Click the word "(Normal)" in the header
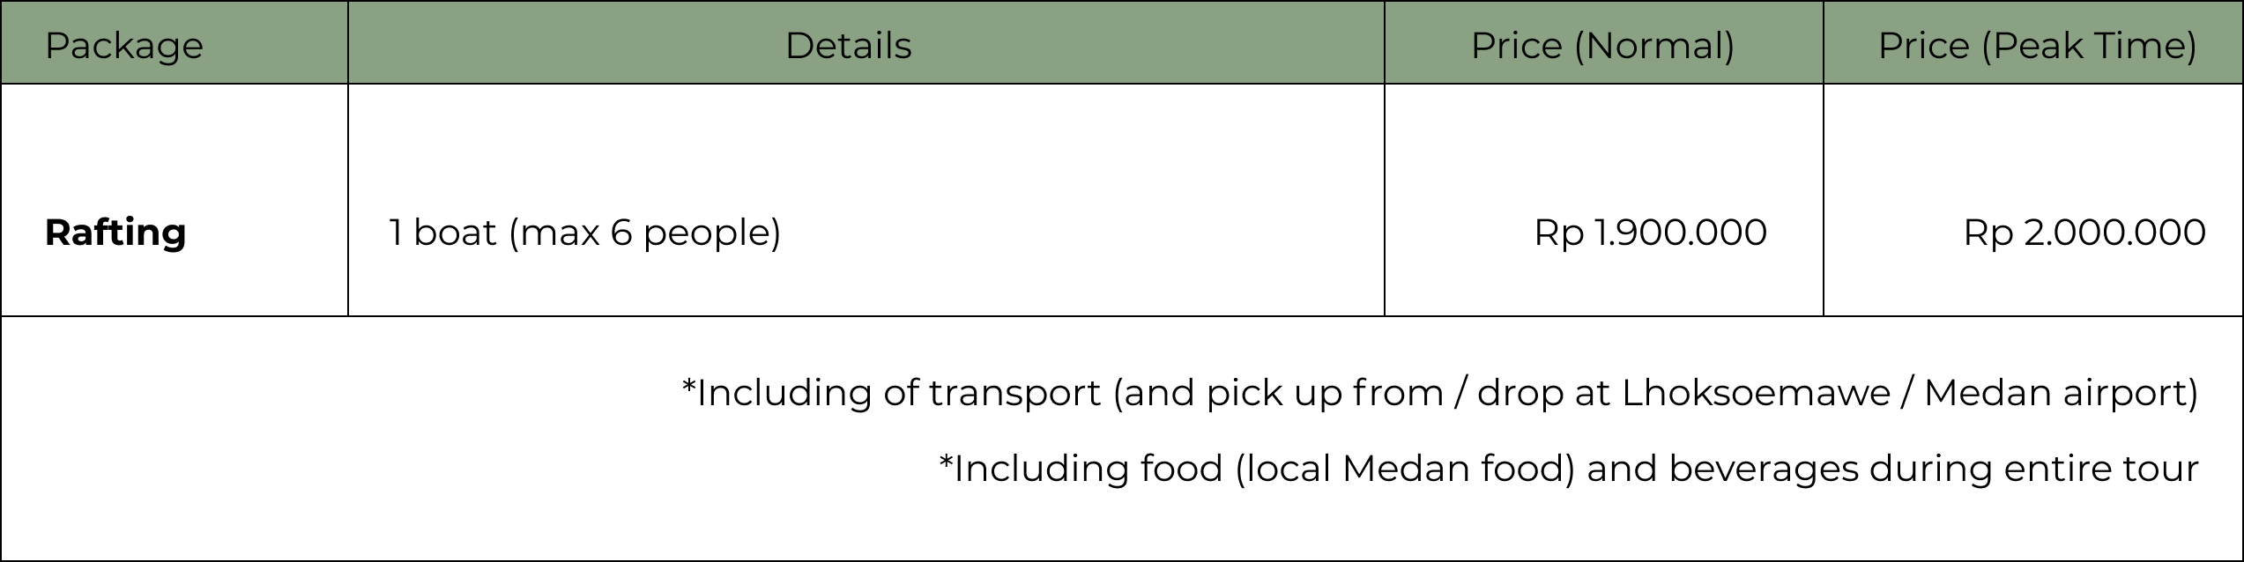 pyautogui.click(x=1653, y=46)
